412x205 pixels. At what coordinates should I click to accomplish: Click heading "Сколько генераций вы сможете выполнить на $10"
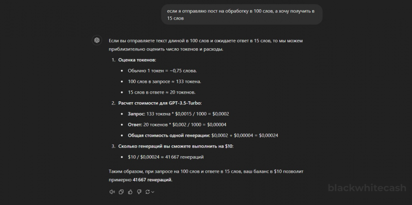click(x=176, y=146)
